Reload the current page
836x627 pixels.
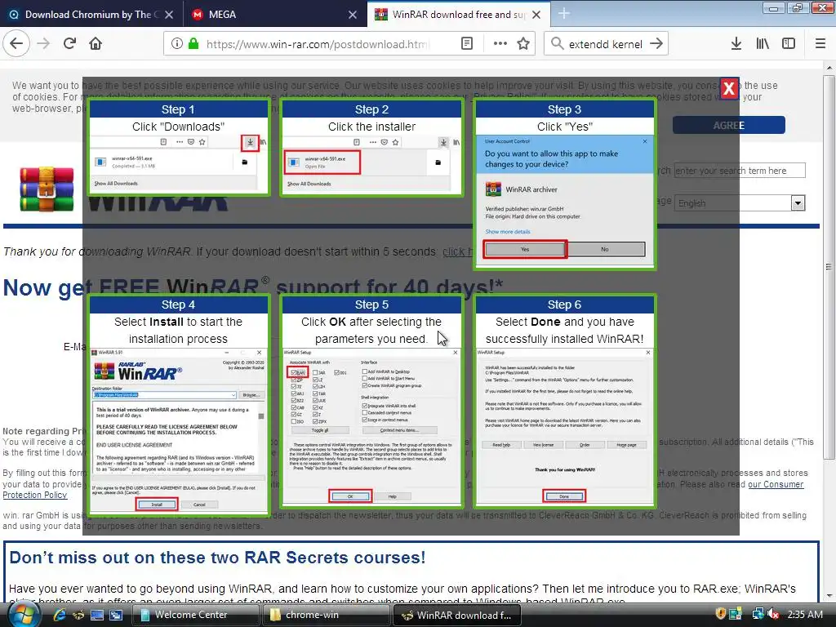click(70, 43)
